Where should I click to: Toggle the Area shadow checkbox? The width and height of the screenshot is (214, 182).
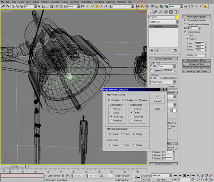tap(185, 32)
